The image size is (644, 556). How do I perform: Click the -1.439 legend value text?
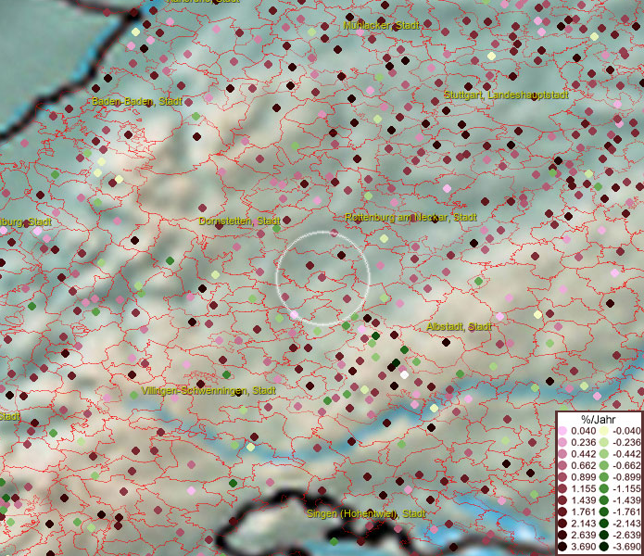click(626, 500)
